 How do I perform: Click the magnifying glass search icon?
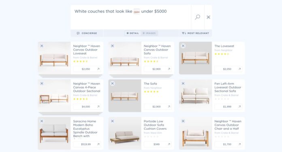point(197,17)
